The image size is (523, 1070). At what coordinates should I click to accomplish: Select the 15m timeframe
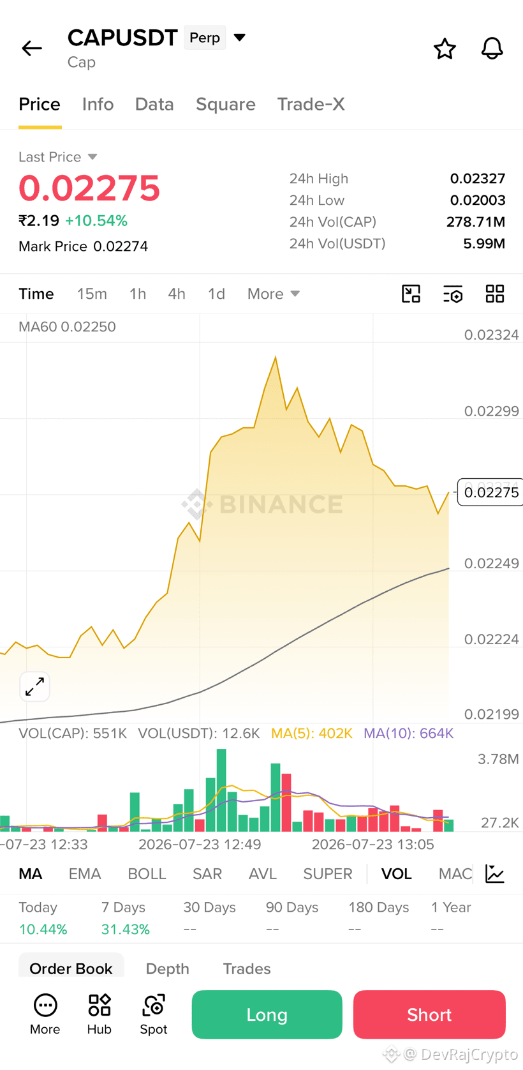point(92,294)
